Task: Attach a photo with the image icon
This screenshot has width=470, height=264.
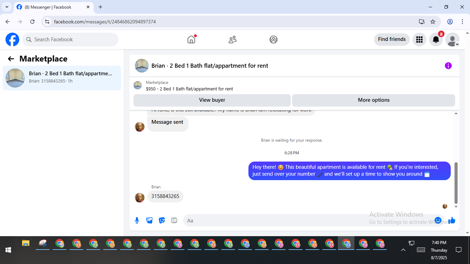Action: click(x=149, y=220)
